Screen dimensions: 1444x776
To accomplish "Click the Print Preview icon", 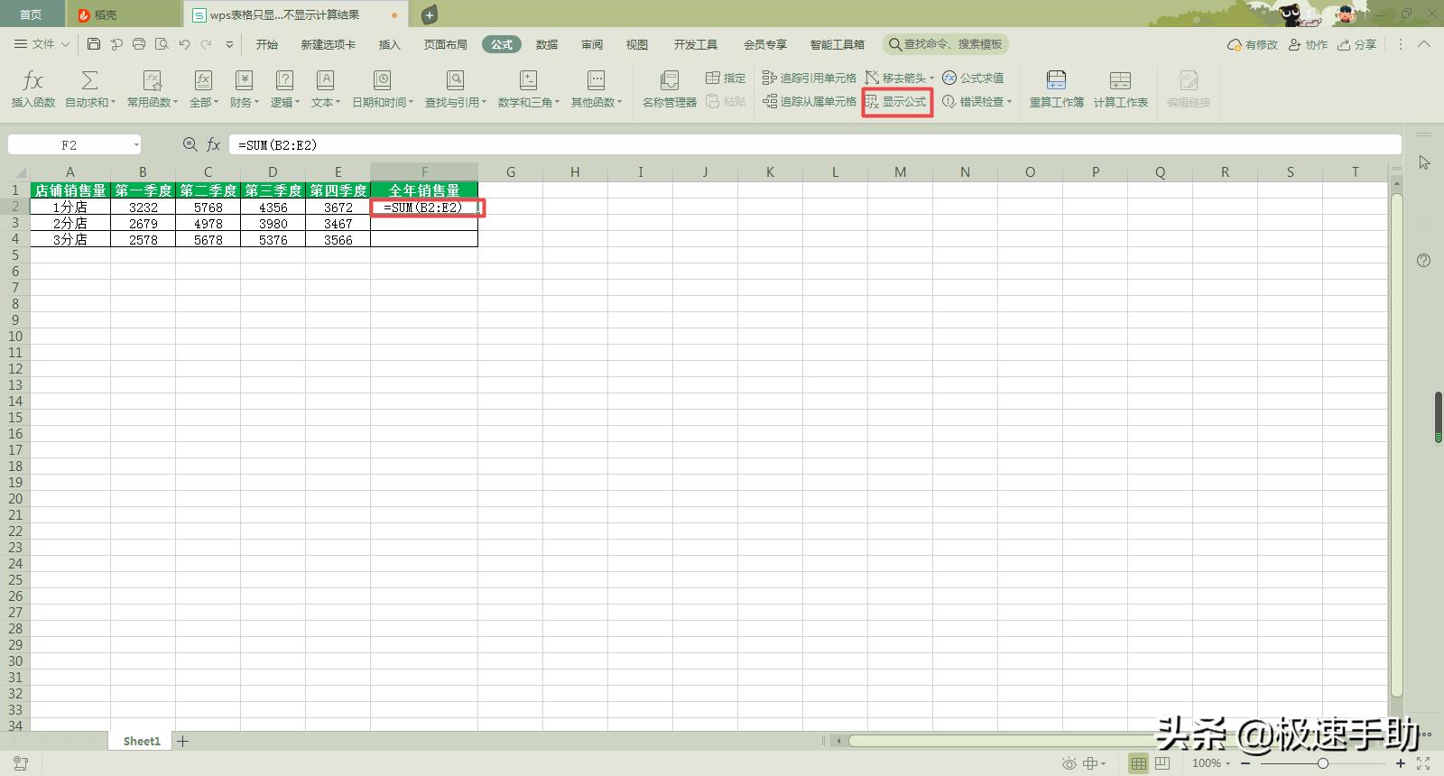I will [x=162, y=44].
